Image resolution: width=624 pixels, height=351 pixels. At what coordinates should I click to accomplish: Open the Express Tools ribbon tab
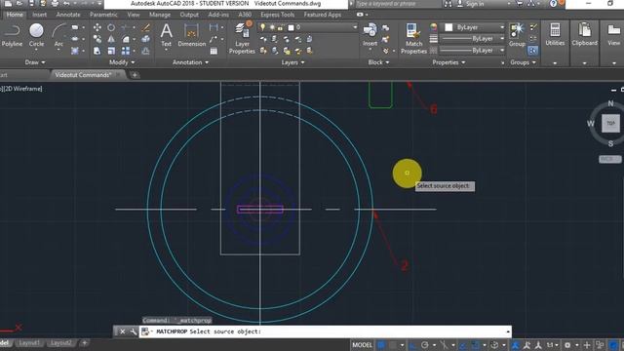[x=278, y=15]
